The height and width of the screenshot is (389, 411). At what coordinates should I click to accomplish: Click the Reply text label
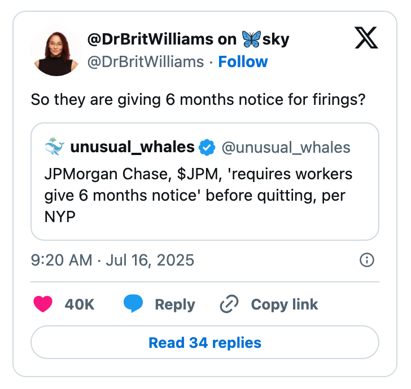tap(174, 304)
